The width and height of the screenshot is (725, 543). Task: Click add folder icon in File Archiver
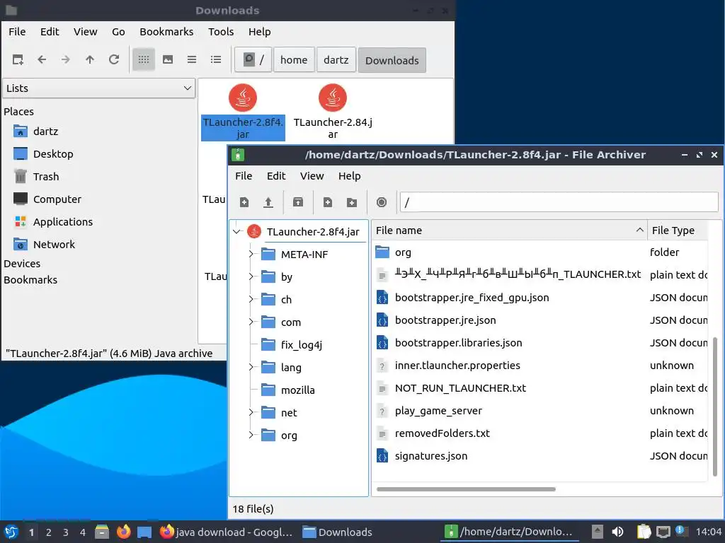pos(352,202)
